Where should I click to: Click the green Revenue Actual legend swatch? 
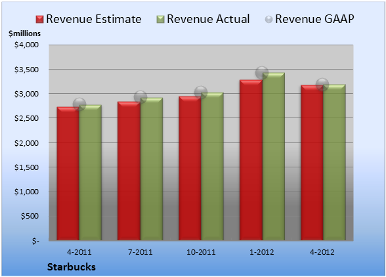tap(160, 20)
